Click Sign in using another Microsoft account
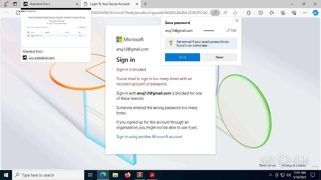The width and height of the screenshot is (321, 180). [x=149, y=137]
